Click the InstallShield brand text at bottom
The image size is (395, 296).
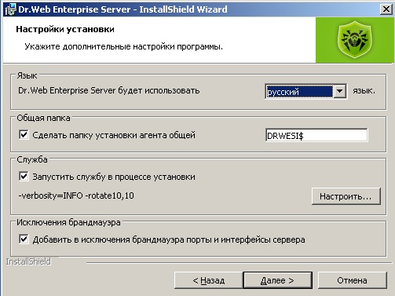tap(28, 261)
